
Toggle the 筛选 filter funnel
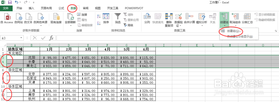pyautogui.click(x=118, y=19)
